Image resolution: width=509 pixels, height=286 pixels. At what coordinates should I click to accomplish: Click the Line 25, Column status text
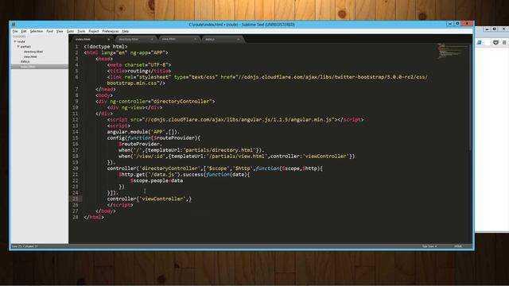pyautogui.click(x=25, y=246)
